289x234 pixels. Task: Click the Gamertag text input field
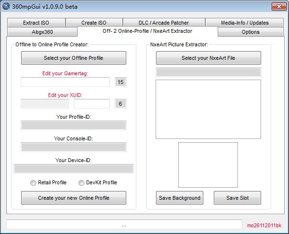(x=65, y=82)
